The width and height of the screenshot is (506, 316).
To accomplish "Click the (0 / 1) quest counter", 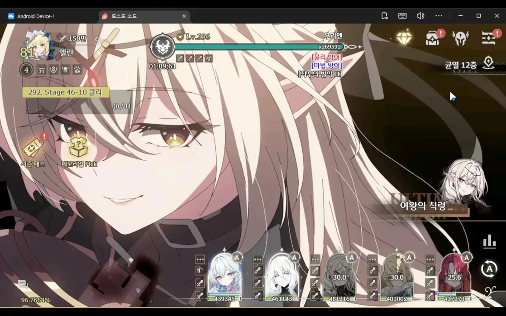I will (121, 106).
